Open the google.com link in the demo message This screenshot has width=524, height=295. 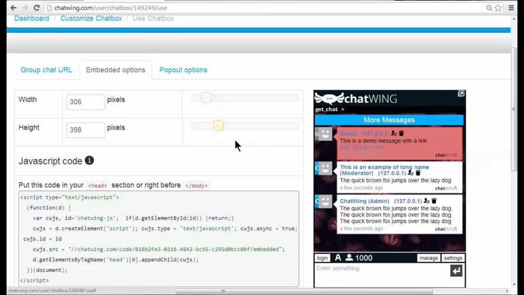tap(362, 147)
